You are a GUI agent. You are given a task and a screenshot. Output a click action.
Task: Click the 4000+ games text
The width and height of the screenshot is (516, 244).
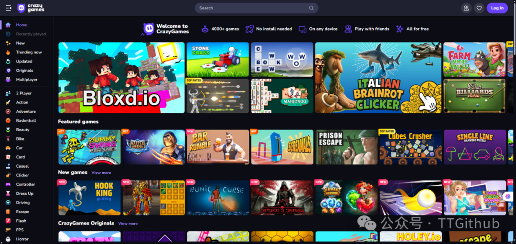225,29
